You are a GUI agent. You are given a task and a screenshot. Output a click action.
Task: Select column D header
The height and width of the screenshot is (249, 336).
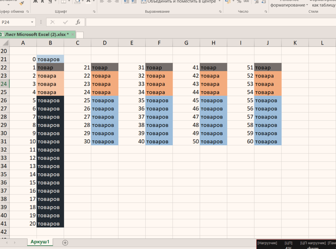click(105, 43)
